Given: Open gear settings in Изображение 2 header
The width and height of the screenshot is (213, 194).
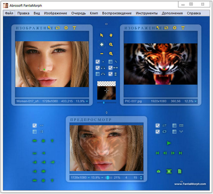Looking at the screenshot, I should tap(175, 28).
